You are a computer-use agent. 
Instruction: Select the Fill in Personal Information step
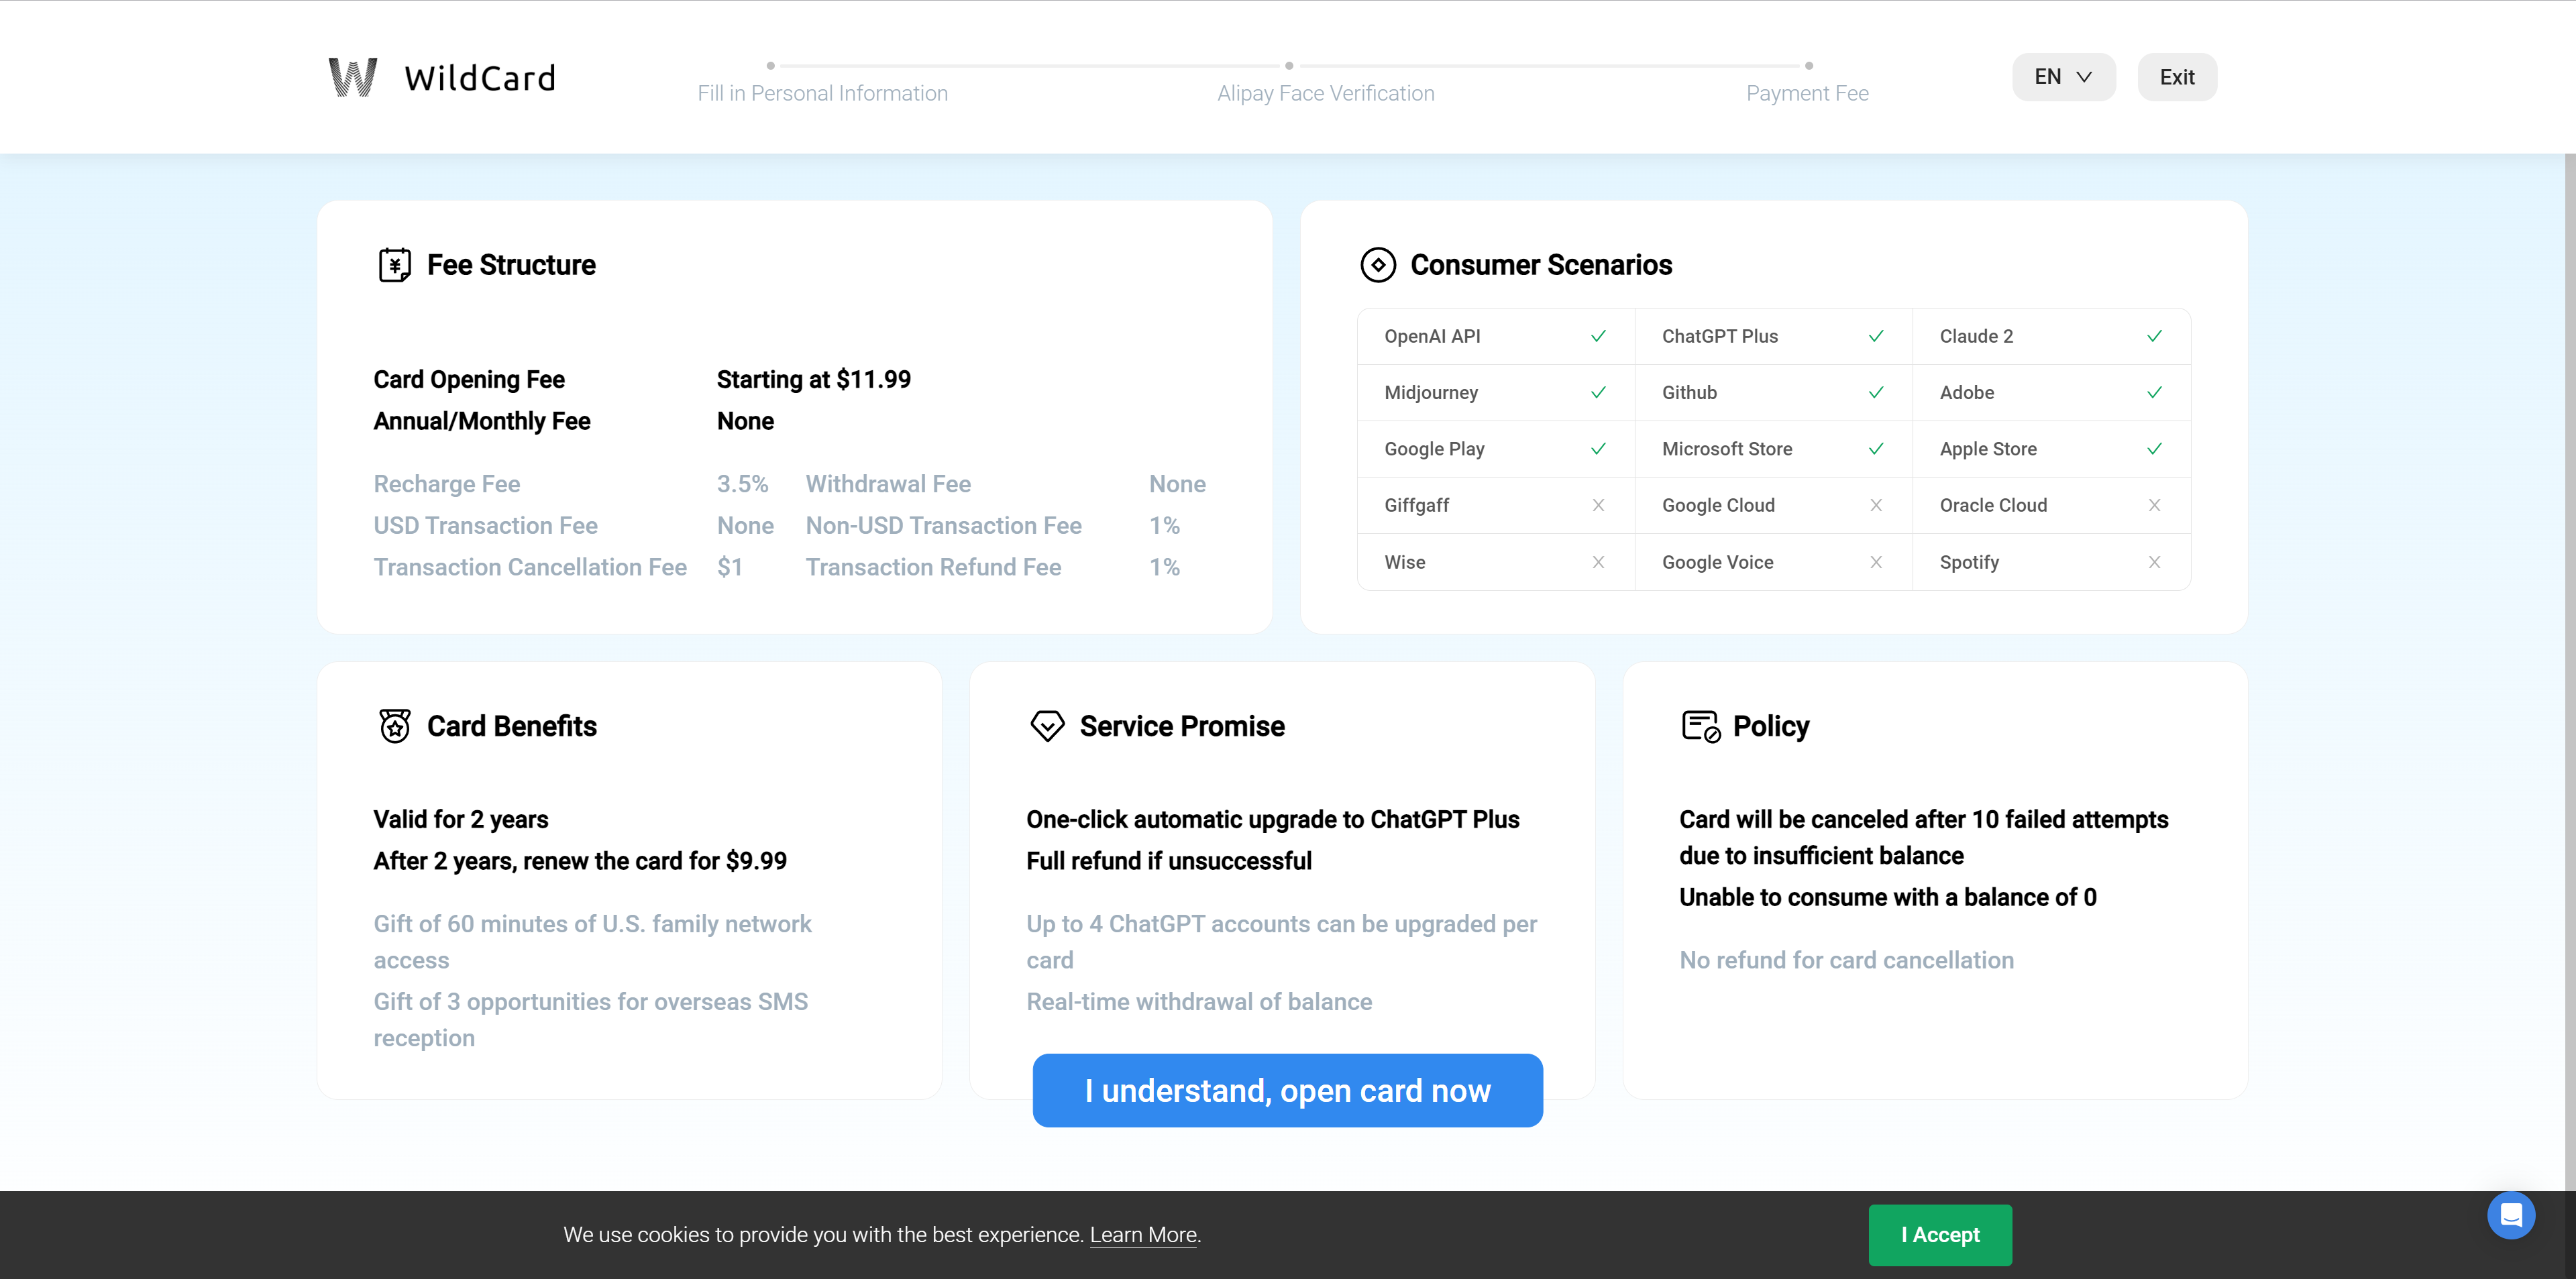click(x=822, y=93)
